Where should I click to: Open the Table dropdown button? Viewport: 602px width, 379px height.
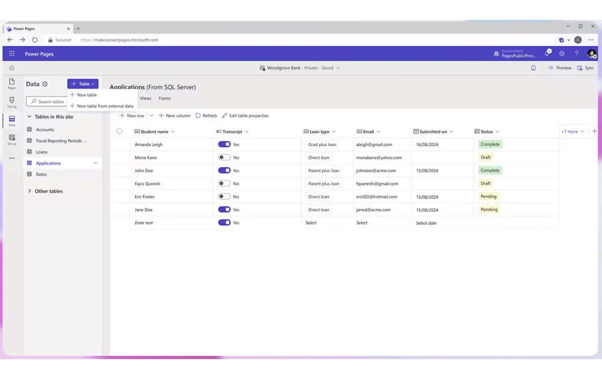click(83, 84)
